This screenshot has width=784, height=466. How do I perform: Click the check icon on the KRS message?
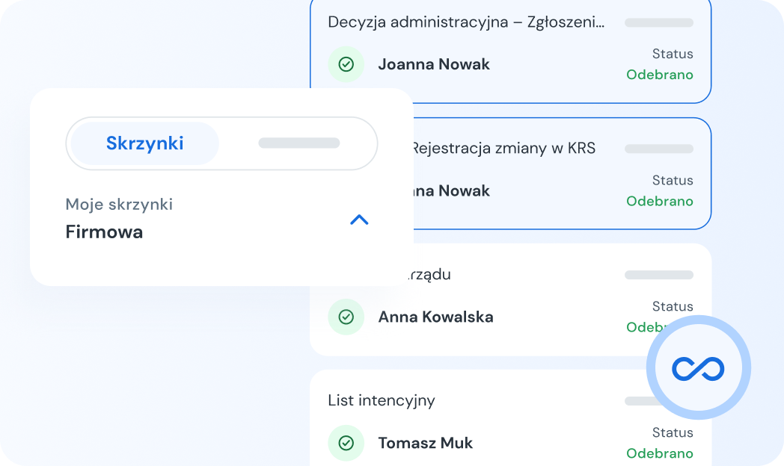tap(346, 190)
